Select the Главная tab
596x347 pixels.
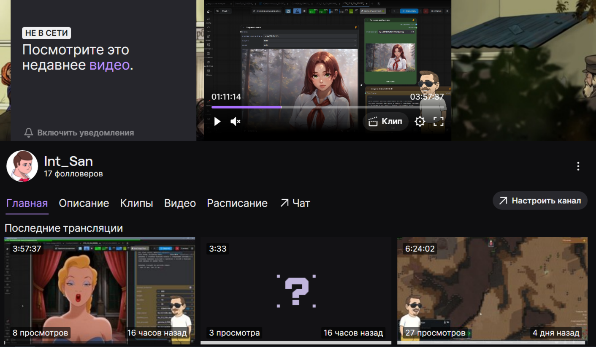(x=27, y=203)
